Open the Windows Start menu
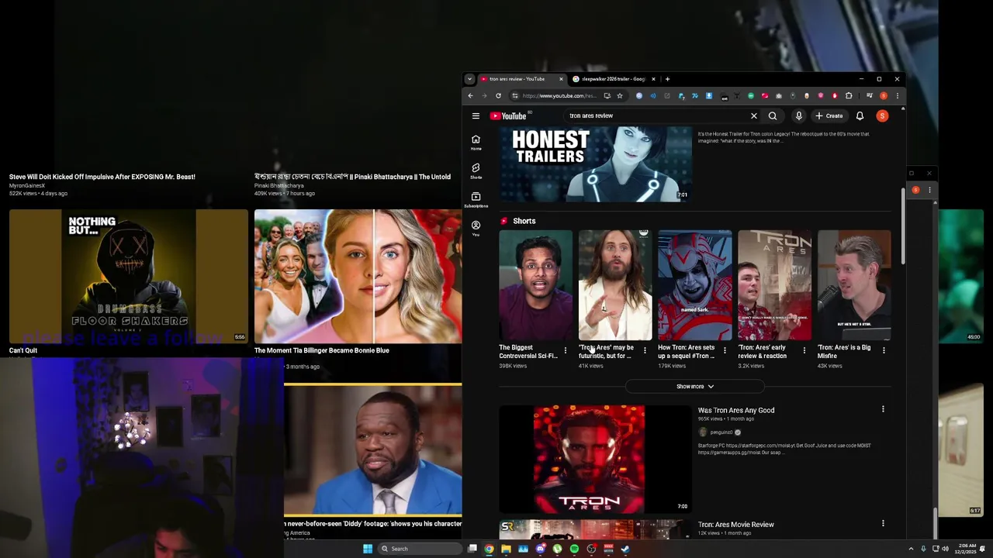The height and width of the screenshot is (558, 993). (x=368, y=549)
